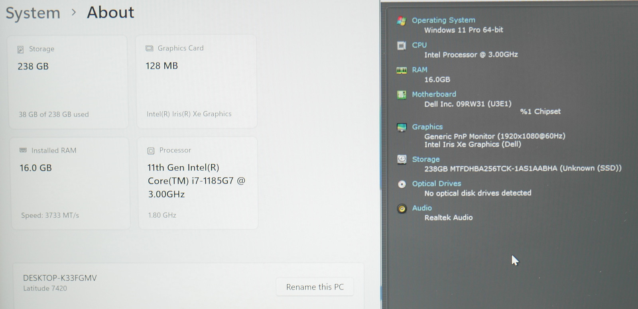Select the 'Windows 11 Pro 64-bit' text
The height and width of the screenshot is (309, 638).
[x=464, y=30]
